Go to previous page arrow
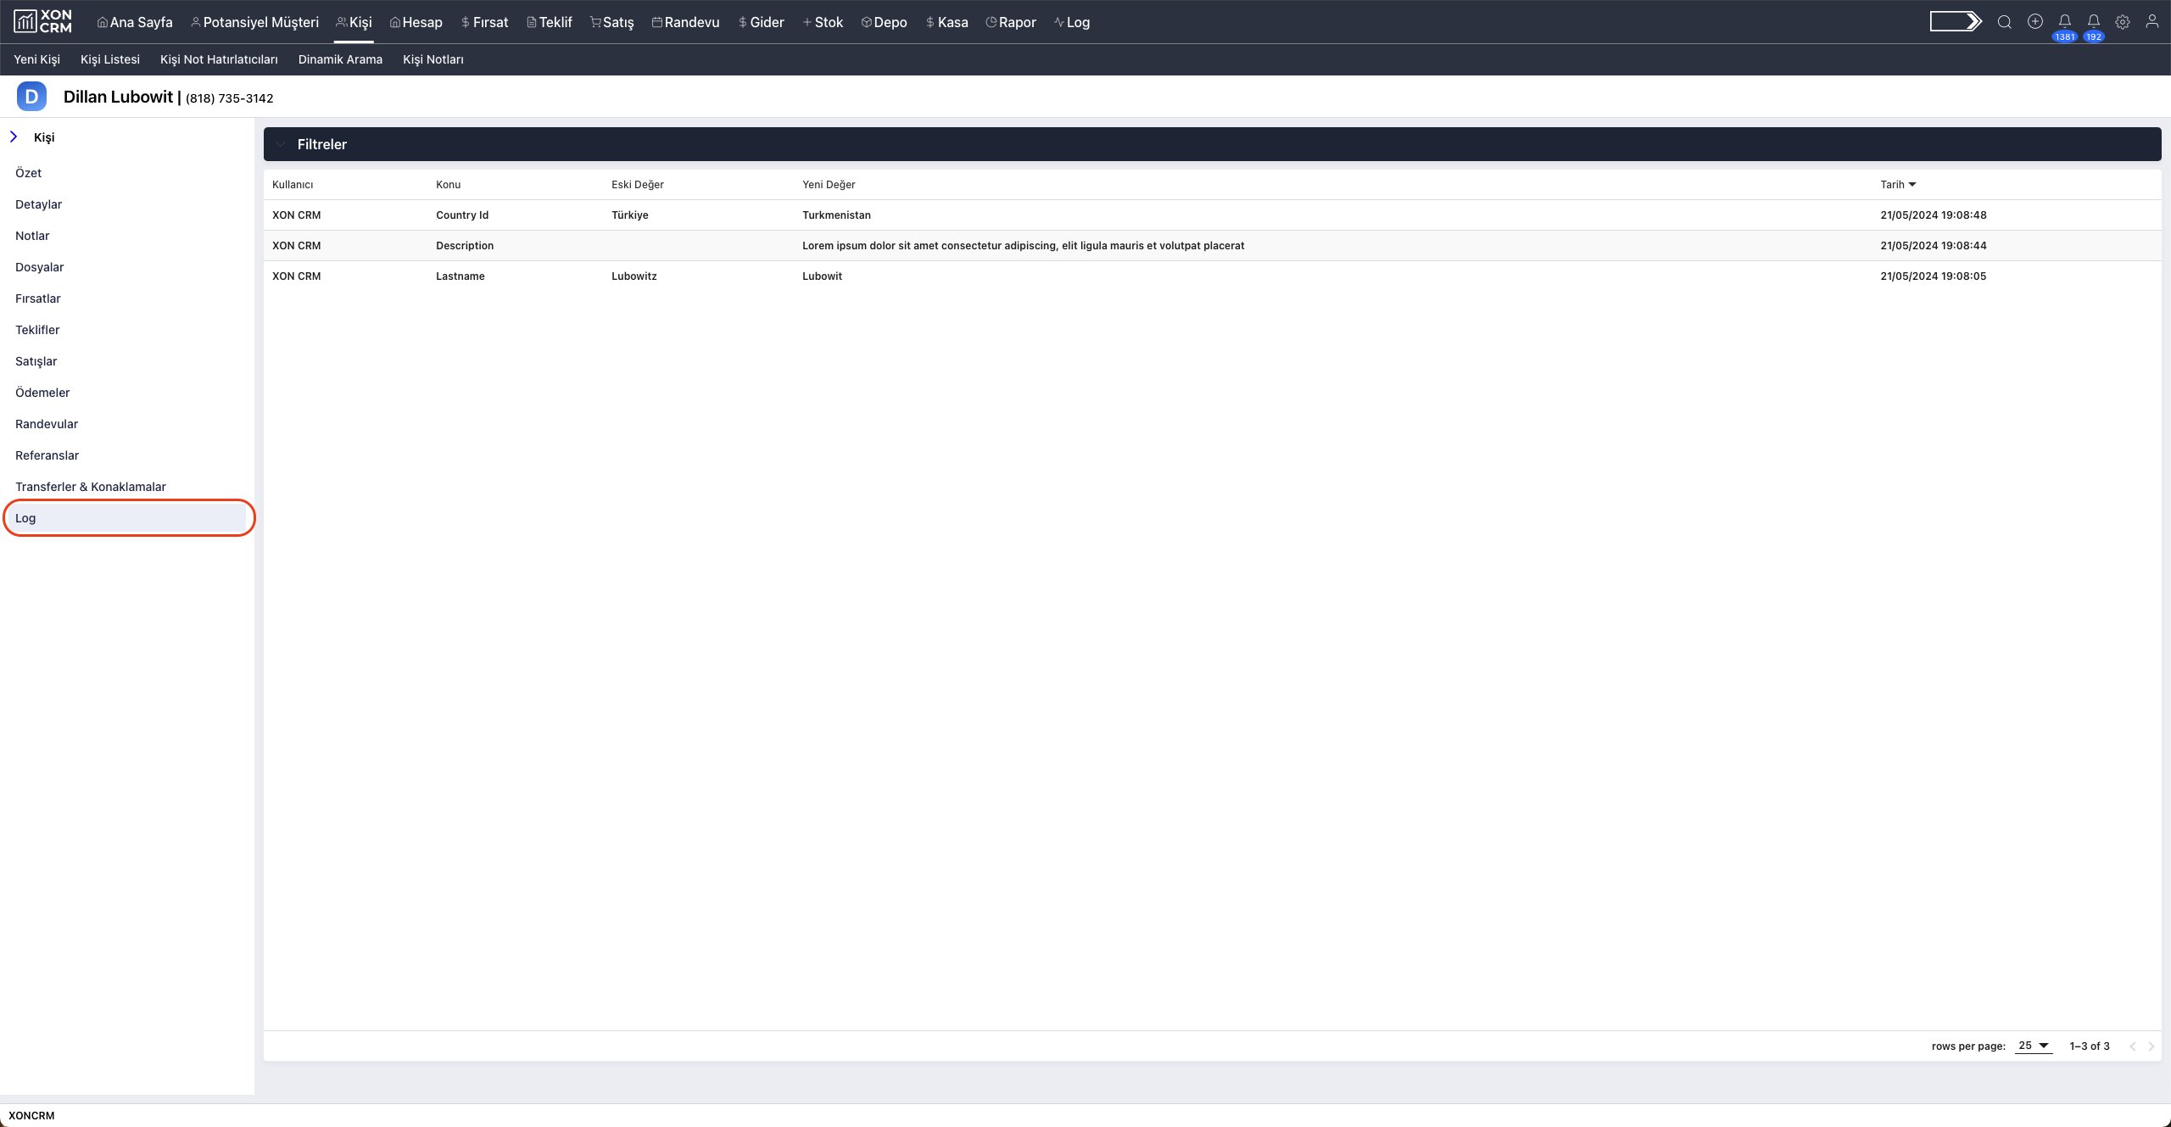 (x=2133, y=1046)
